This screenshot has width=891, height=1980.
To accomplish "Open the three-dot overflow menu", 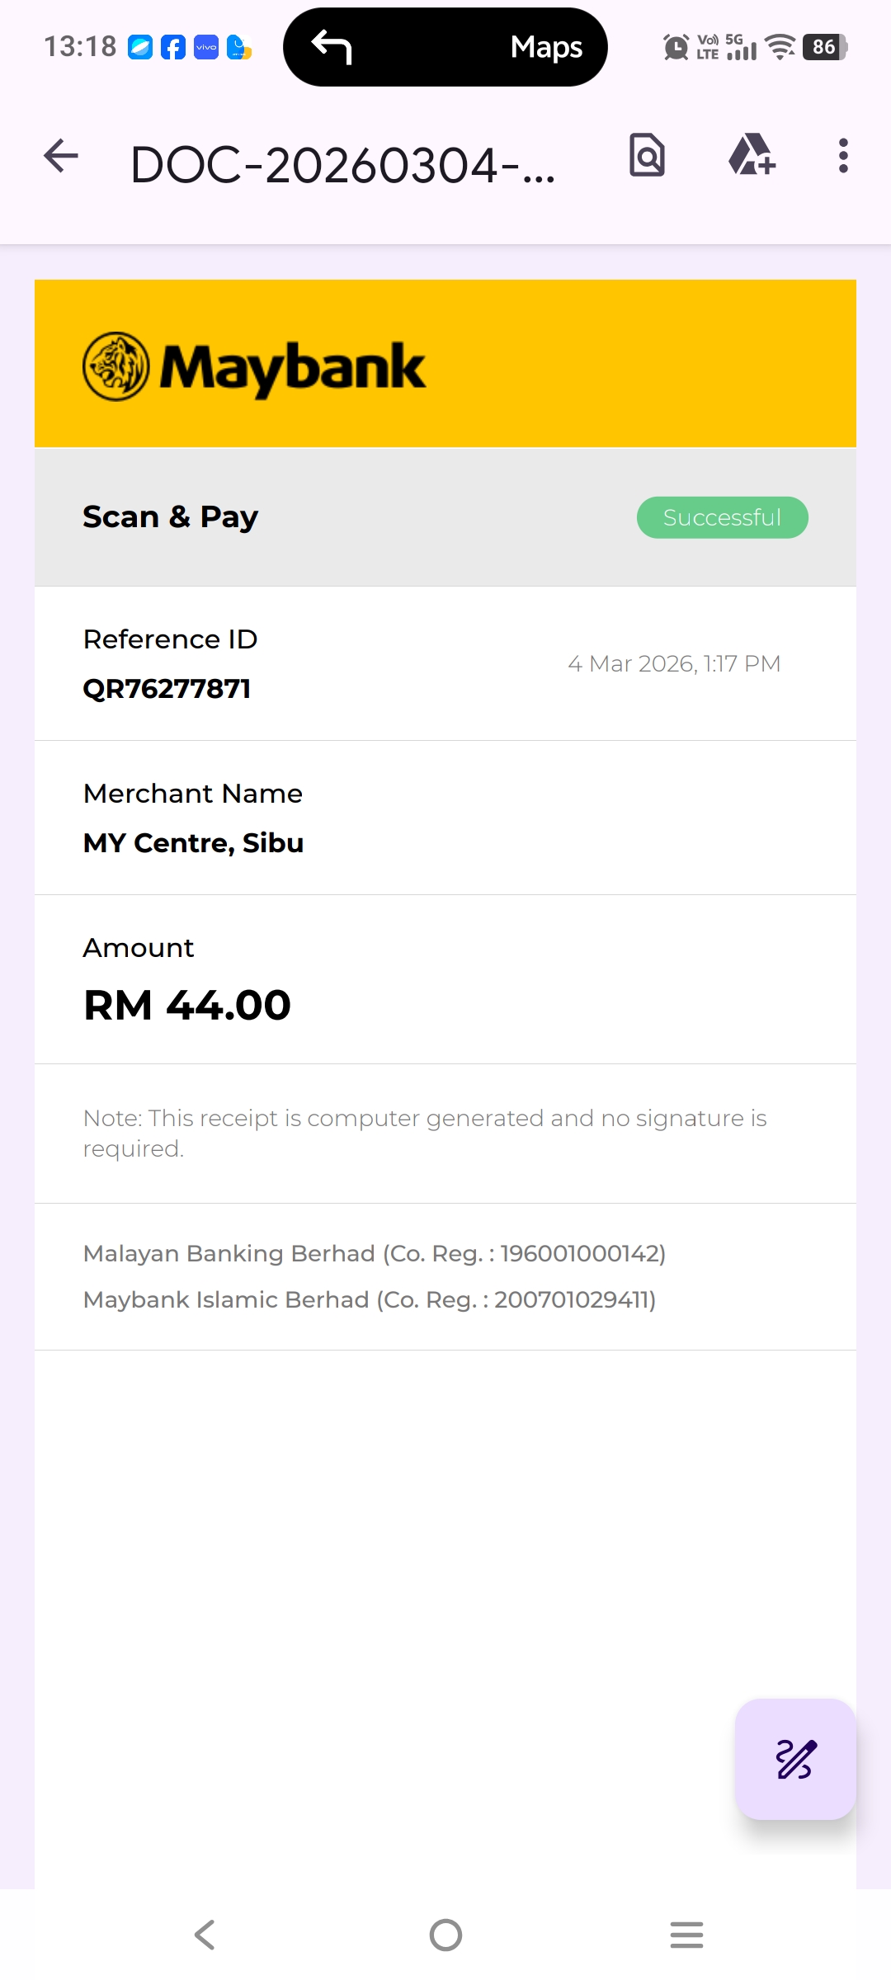I will (x=842, y=156).
